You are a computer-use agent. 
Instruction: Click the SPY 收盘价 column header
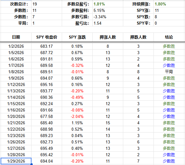[x=47, y=37]
